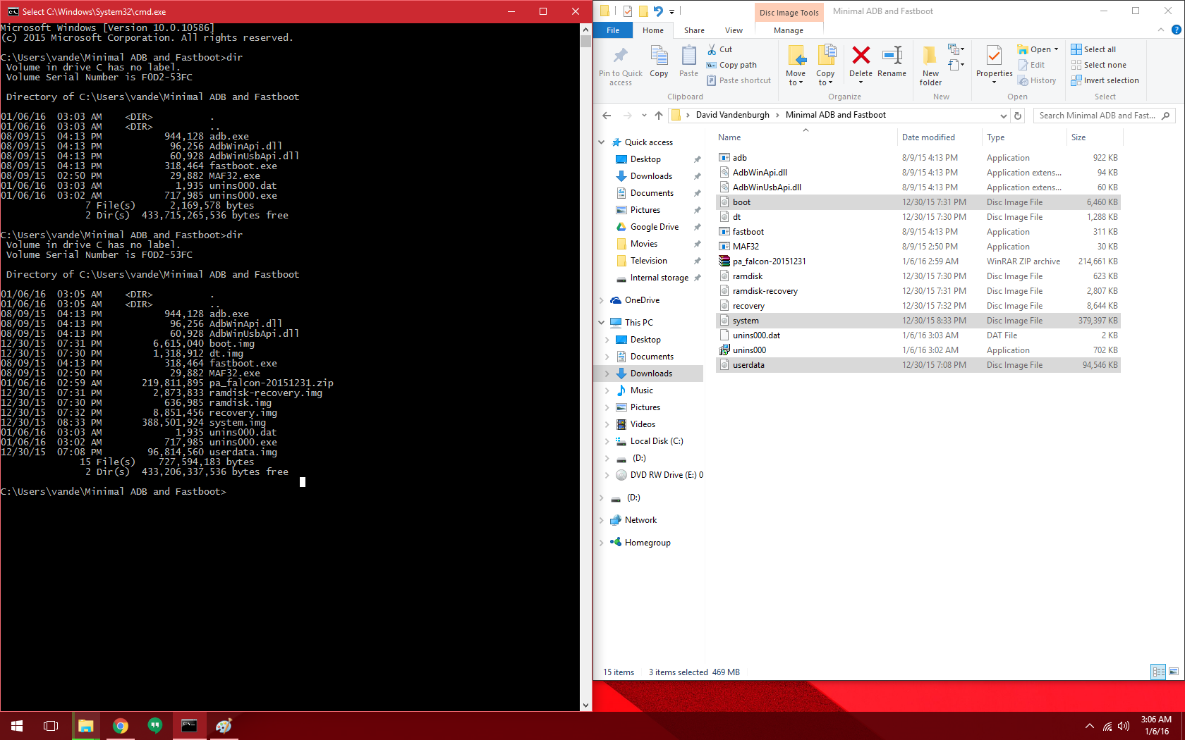The width and height of the screenshot is (1185, 740).
Task: Click the volume tray icon
Action: [x=1124, y=726]
